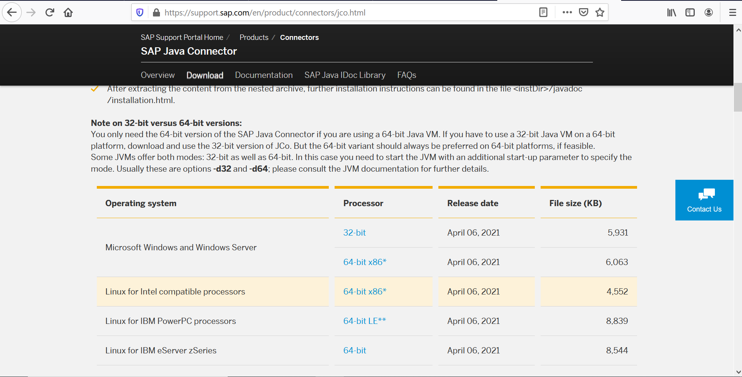Download PowerPC 64-bit LE link
The image size is (742, 377).
point(364,321)
